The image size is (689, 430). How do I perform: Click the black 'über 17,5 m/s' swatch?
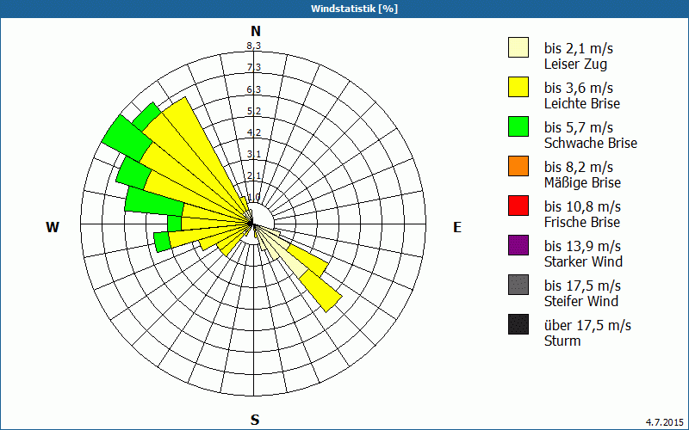pyautogui.click(x=518, y=324)
